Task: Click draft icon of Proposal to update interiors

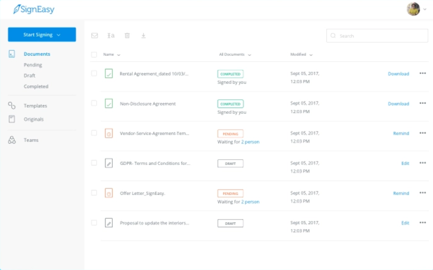Action: pos(109,223)
